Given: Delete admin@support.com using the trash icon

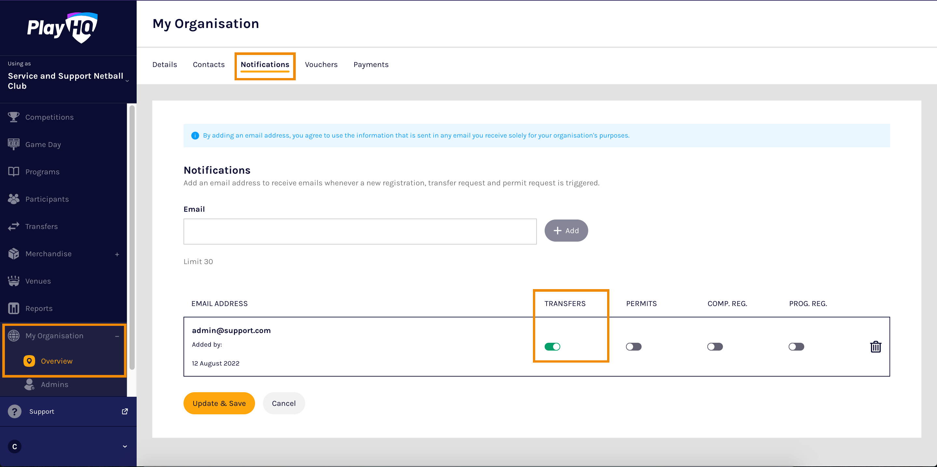Looking at the screenshot, I should pos(876,347).
